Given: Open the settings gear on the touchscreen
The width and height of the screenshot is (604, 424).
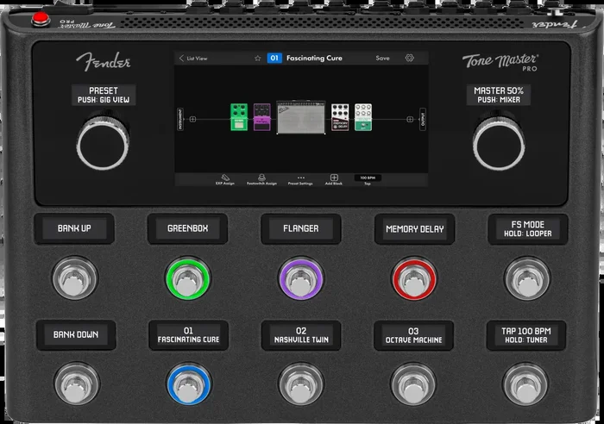Looking at the screenshot, I should [x=410, y=58].
